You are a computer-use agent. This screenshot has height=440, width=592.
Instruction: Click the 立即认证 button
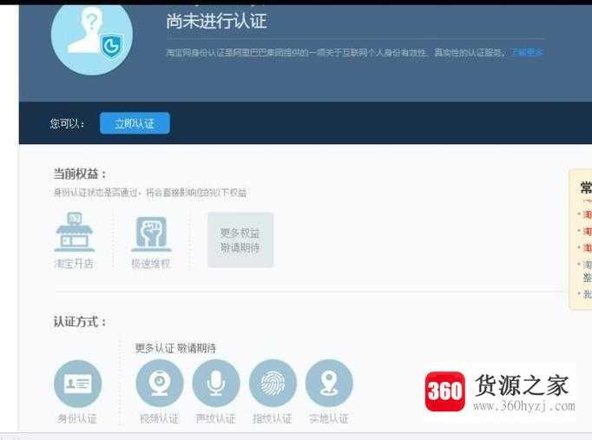tap(135, 123)
